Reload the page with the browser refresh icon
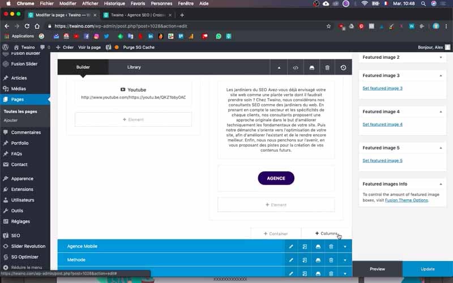 tap(27, 26)
